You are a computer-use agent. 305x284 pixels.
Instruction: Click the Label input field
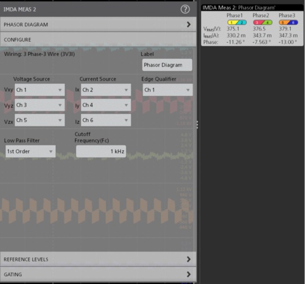(167, 65)
